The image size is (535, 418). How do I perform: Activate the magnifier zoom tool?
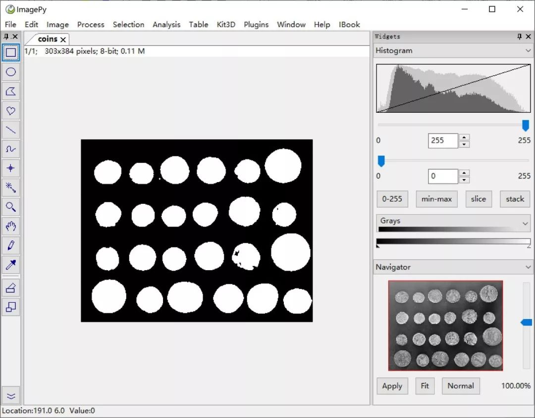[x=11, y=207]
